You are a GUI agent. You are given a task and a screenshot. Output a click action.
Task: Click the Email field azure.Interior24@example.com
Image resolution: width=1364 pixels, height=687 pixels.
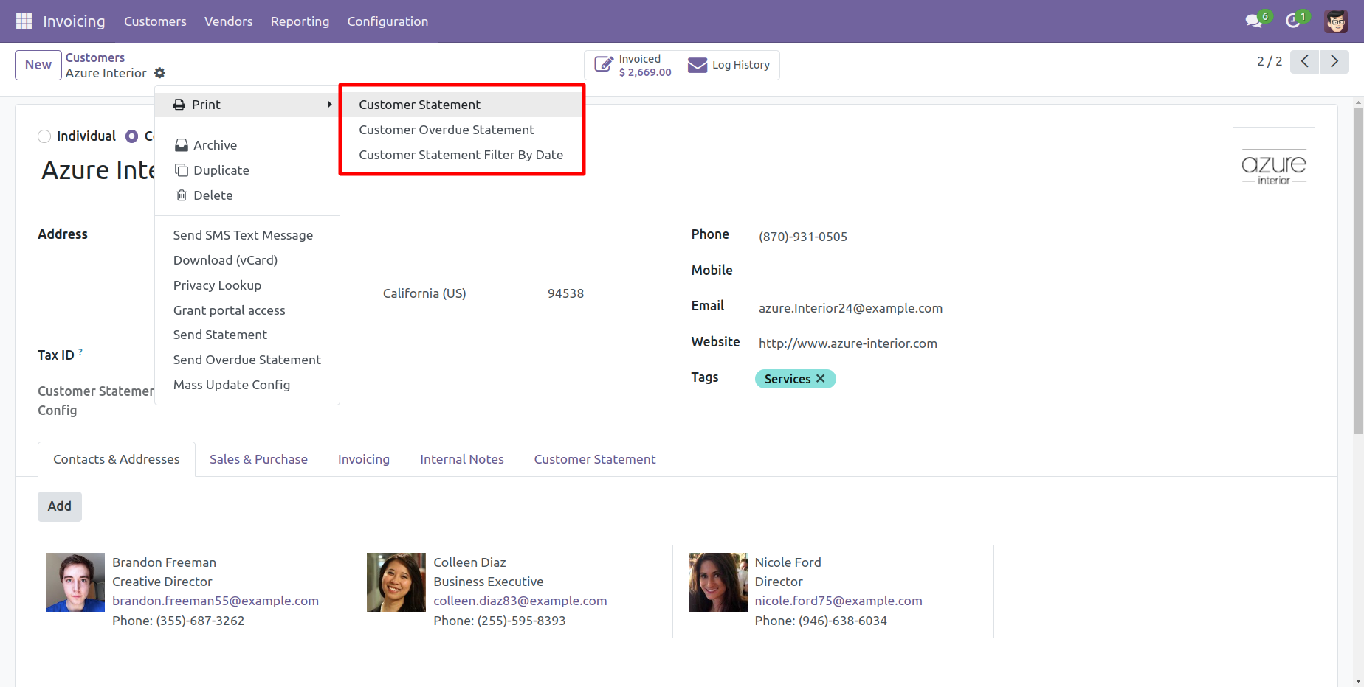point(850,308)
